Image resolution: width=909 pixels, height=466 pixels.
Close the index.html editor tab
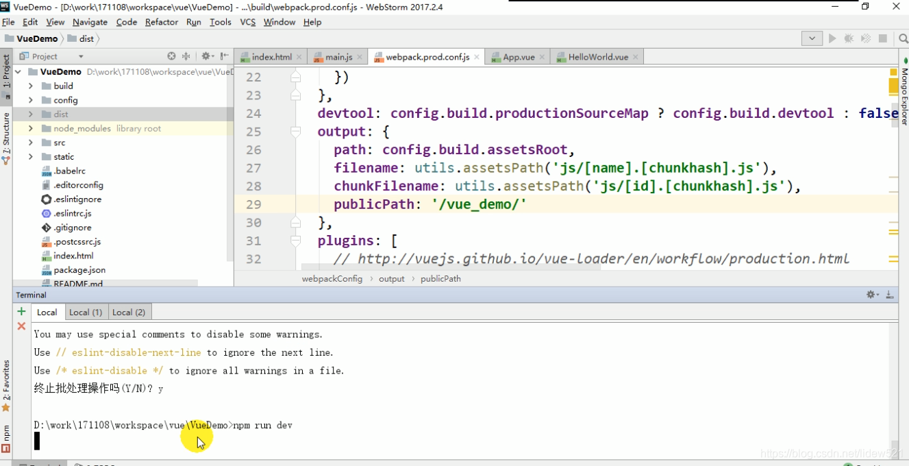pyautogui.click(x=300, y=57)
